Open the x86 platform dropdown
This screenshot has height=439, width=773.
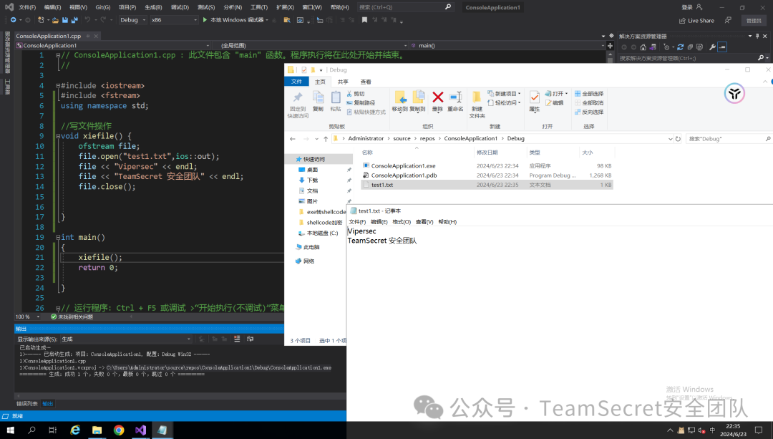point(174,20)
